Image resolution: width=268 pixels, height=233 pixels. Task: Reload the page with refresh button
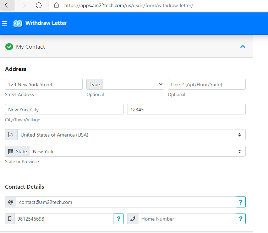click(x=39, y=5)
